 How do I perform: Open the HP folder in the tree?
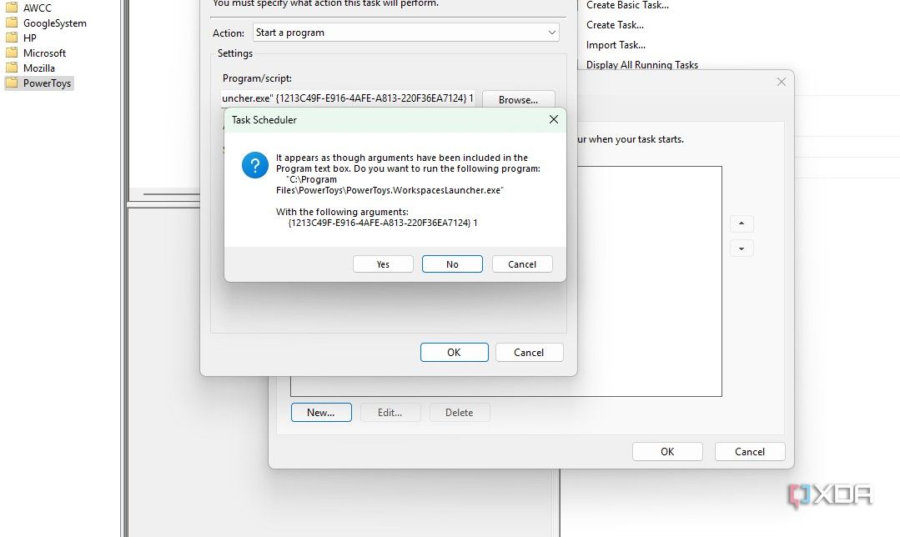30,38
